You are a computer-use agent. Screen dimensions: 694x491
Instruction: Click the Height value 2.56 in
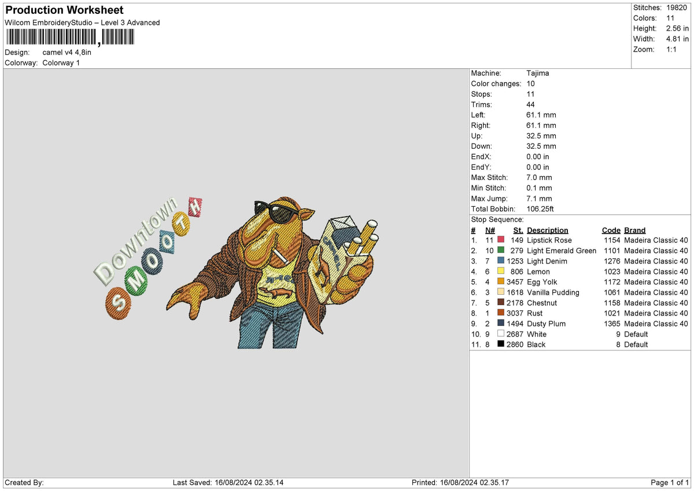676,28
